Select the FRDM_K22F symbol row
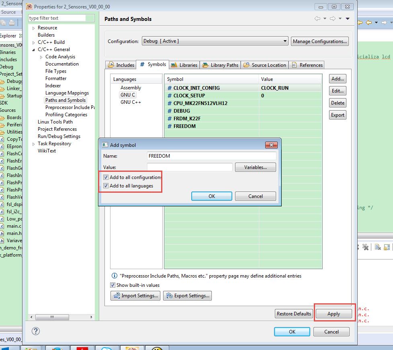This screenshot has width=393, height=350. point(243,118)
